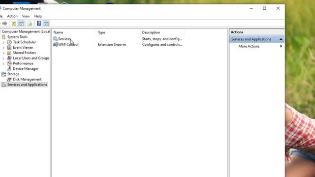Expand the Performance node
The image size is (315, 177).
3,63
